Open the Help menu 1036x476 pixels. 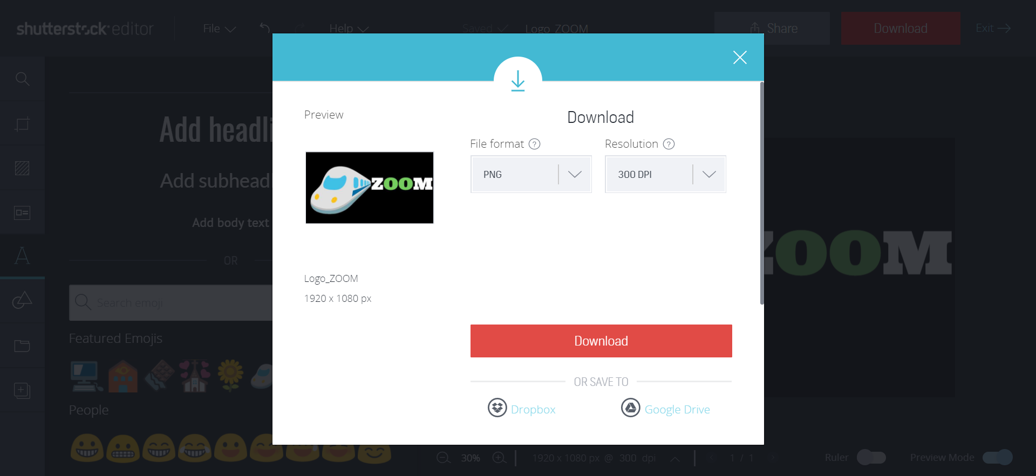point(349,29)
